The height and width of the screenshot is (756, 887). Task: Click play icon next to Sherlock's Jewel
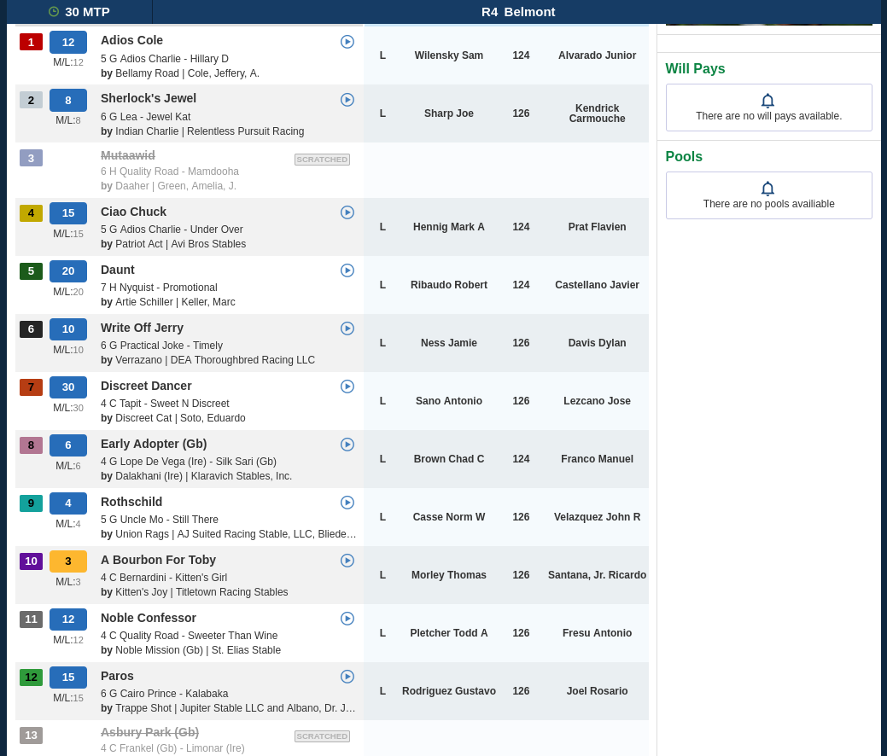point(347,100)
